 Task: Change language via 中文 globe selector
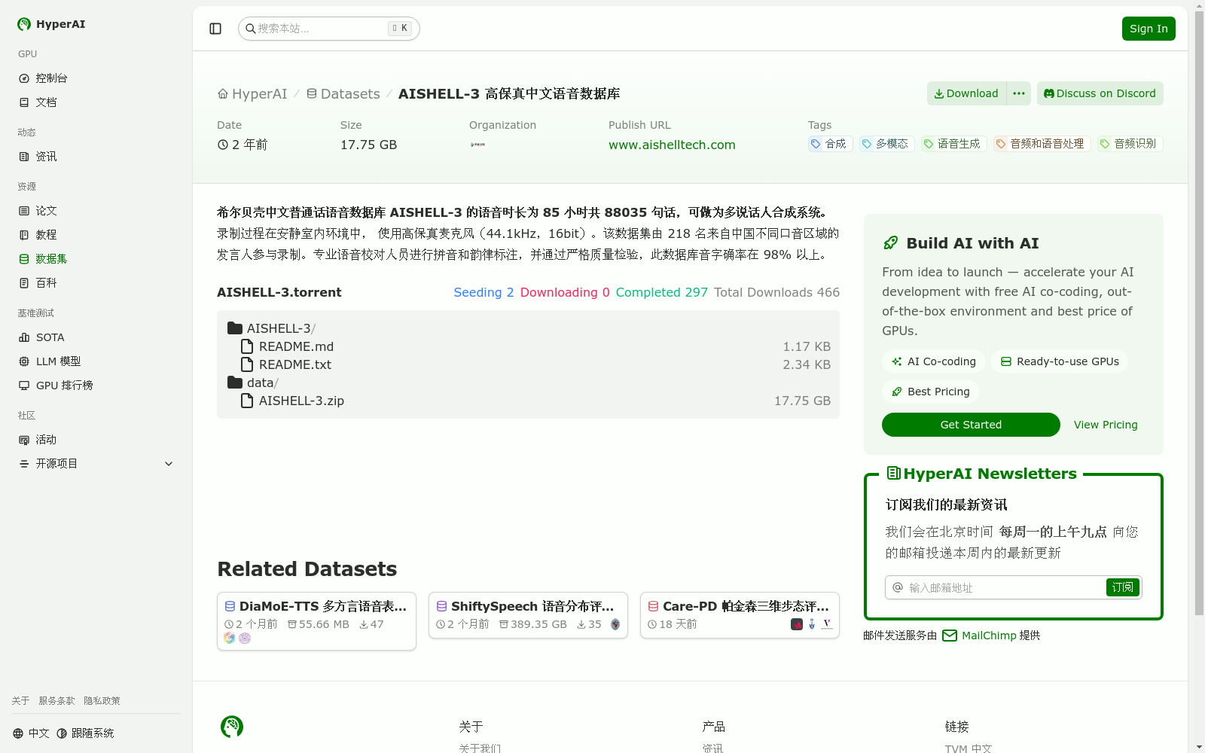point(31,733)
